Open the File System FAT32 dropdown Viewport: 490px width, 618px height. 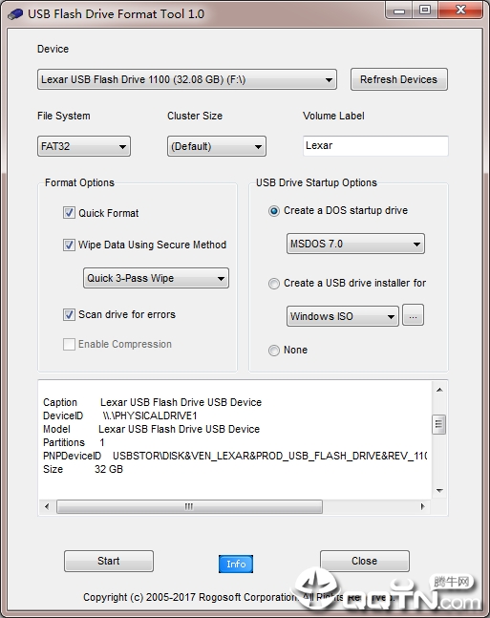(84, 146)
